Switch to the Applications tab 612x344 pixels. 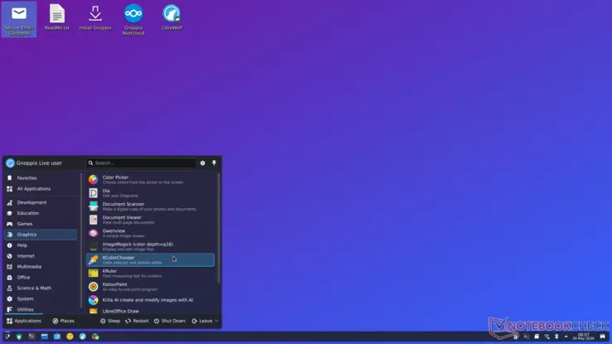24,321
